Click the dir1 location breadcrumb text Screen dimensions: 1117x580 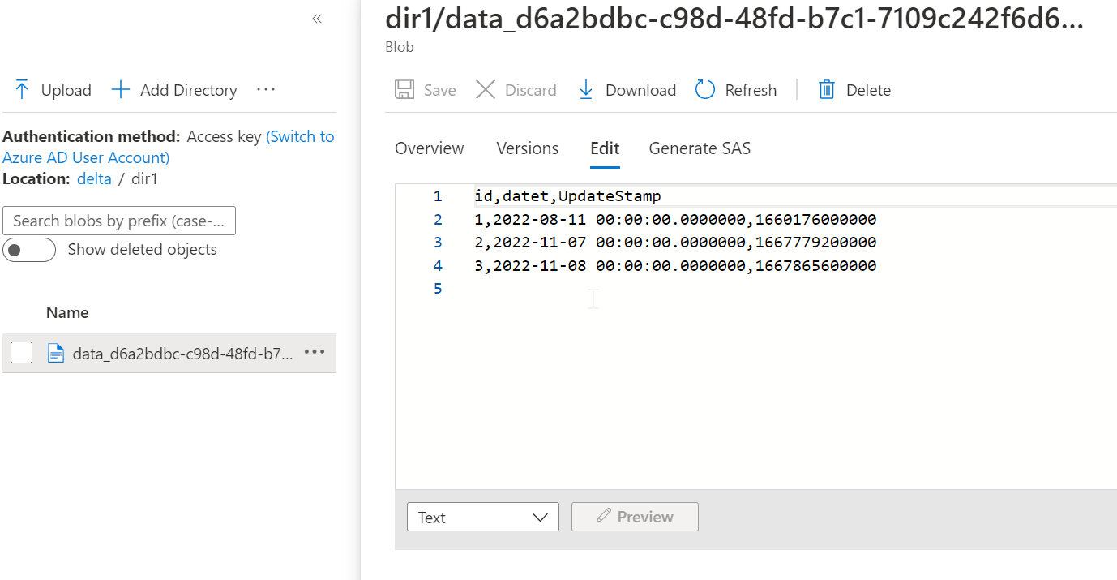point(144,178)
